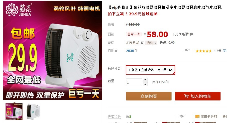This screenshot has width=227, height=123.
Task: Open the 2030 monthly sales count link
Action: (x=130, y=51)
